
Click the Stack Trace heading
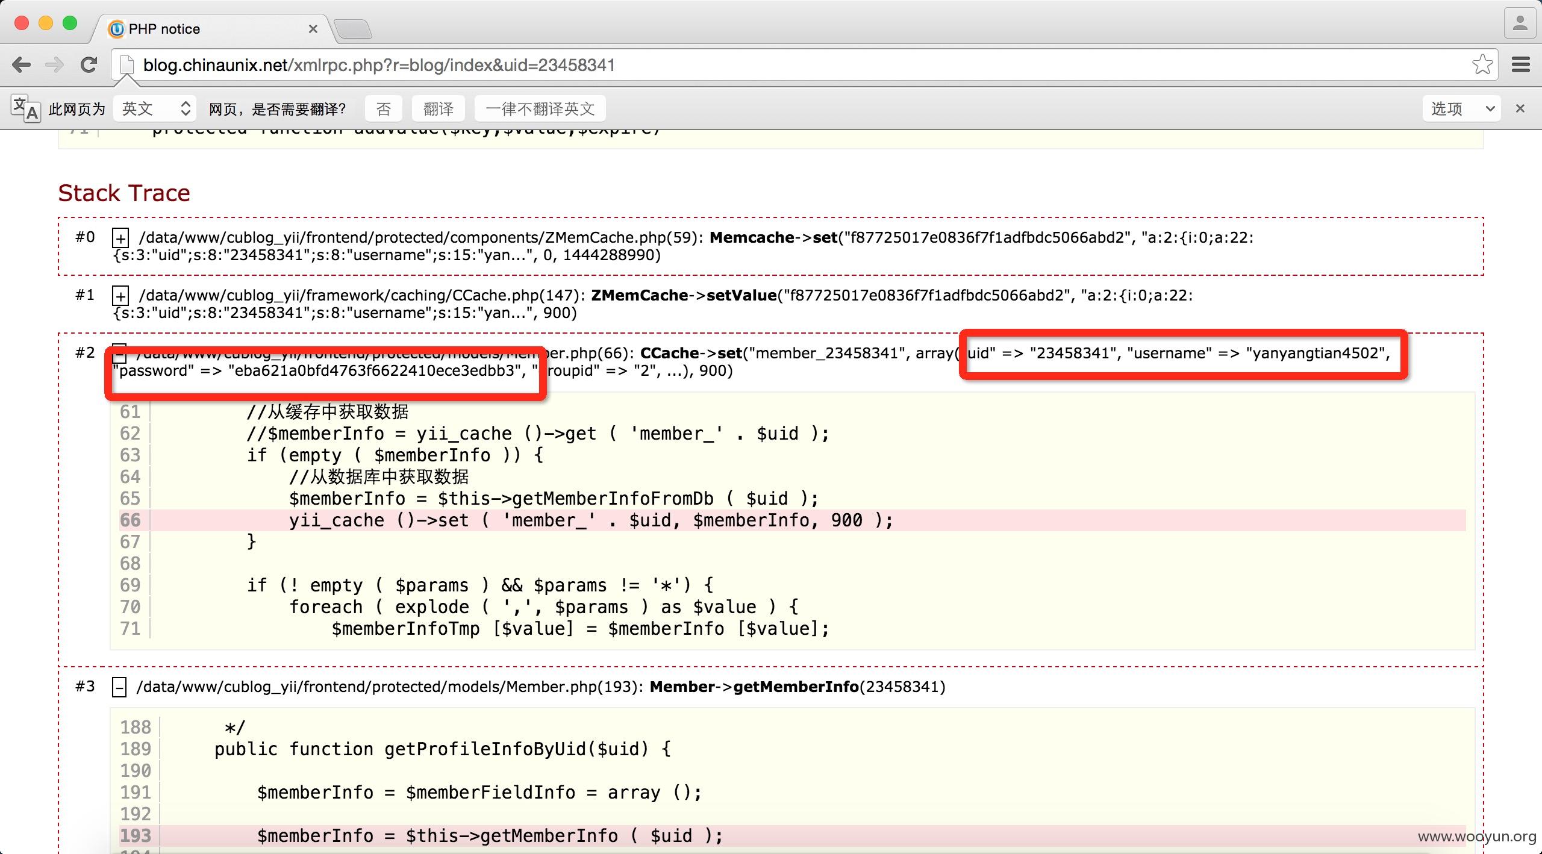pos(124,193)
